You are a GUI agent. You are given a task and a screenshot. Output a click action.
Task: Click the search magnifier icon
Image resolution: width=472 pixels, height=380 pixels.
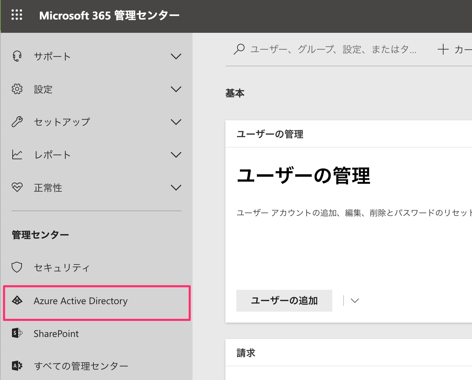(x=239, y=49)
